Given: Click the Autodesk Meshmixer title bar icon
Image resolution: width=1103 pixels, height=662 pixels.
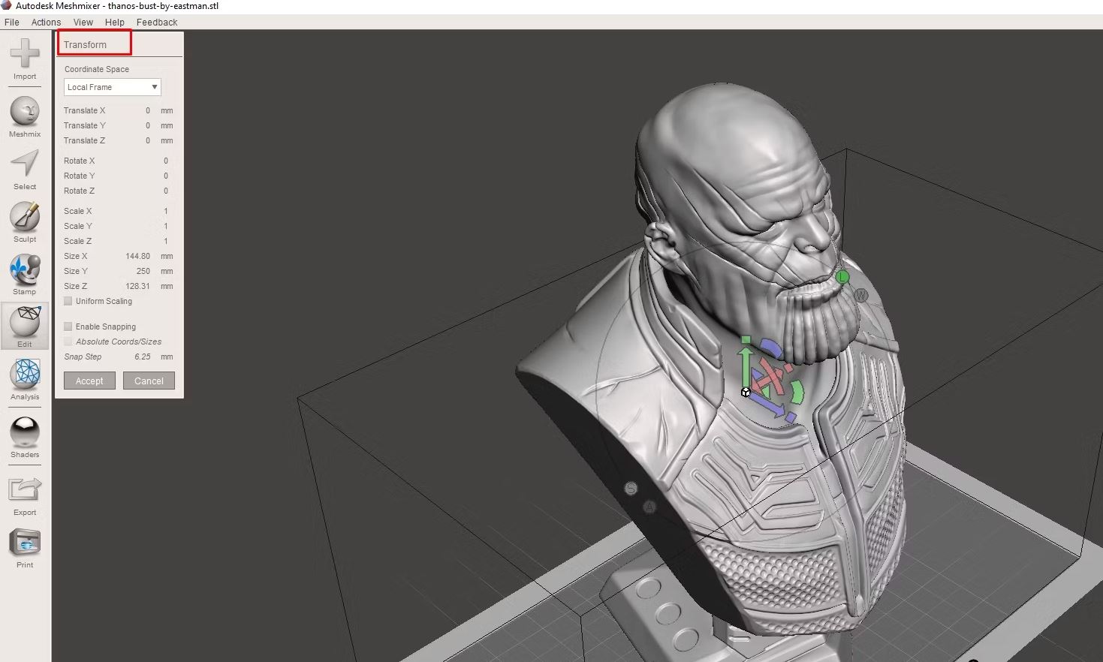Looking at the screenshot, I should coord(7,6).
